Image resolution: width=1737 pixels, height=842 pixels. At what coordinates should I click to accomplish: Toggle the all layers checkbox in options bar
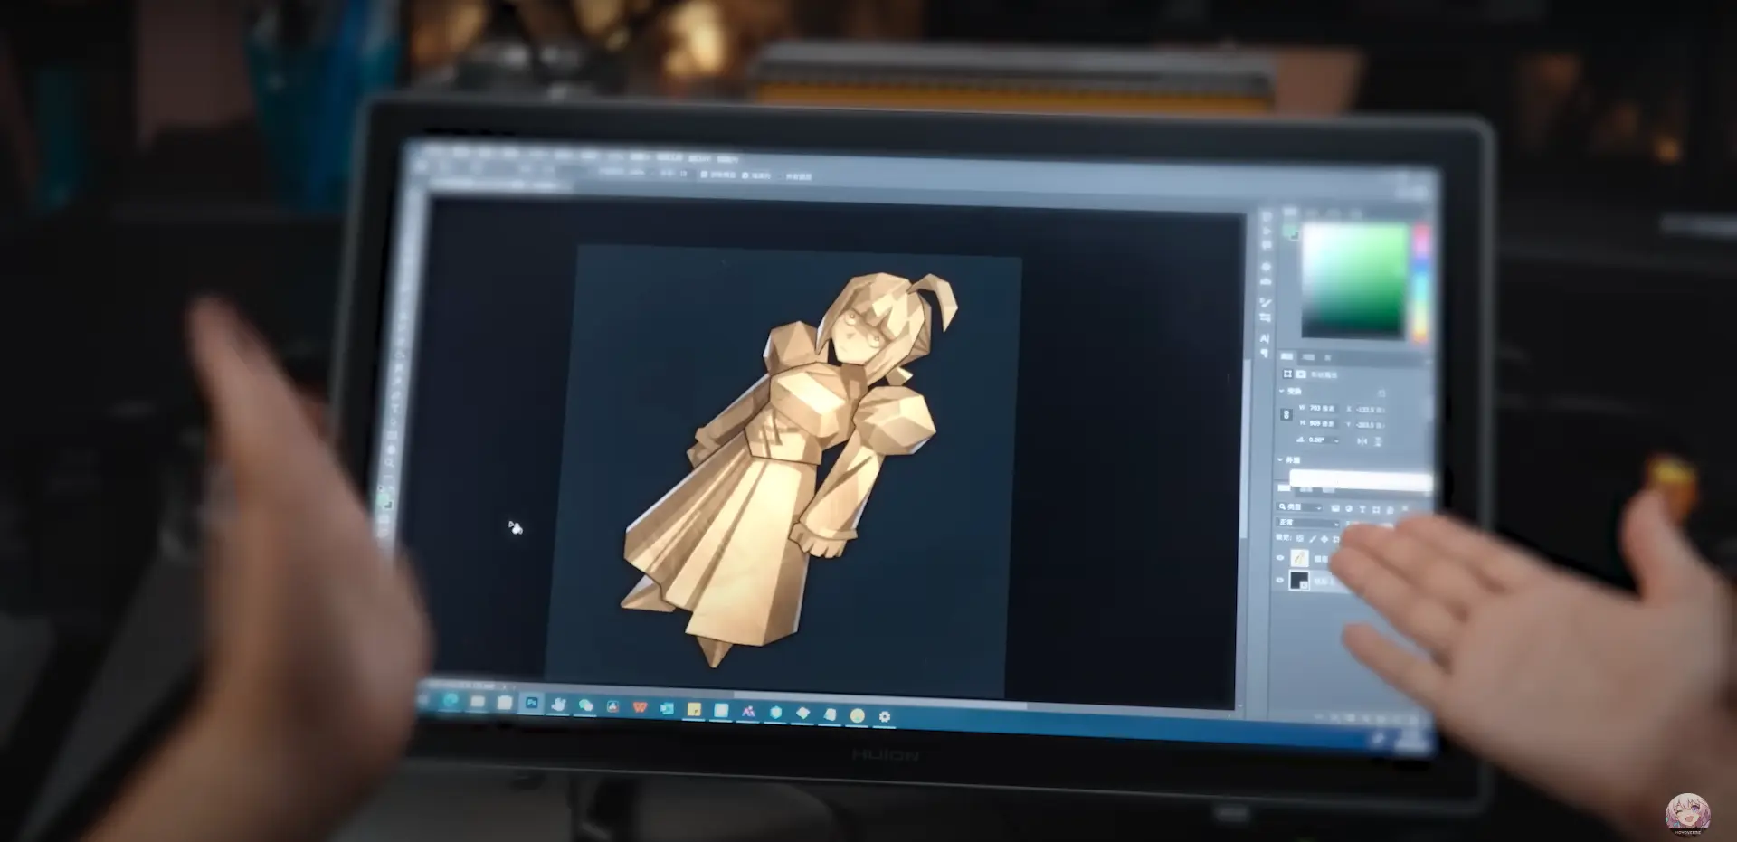pyautogui.click(x=780, y=175)
